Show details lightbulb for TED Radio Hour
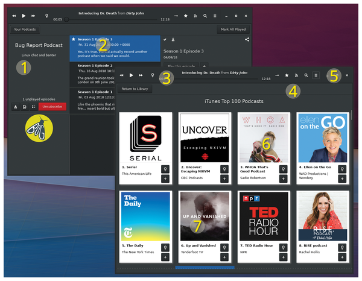 tap(284, 248)
